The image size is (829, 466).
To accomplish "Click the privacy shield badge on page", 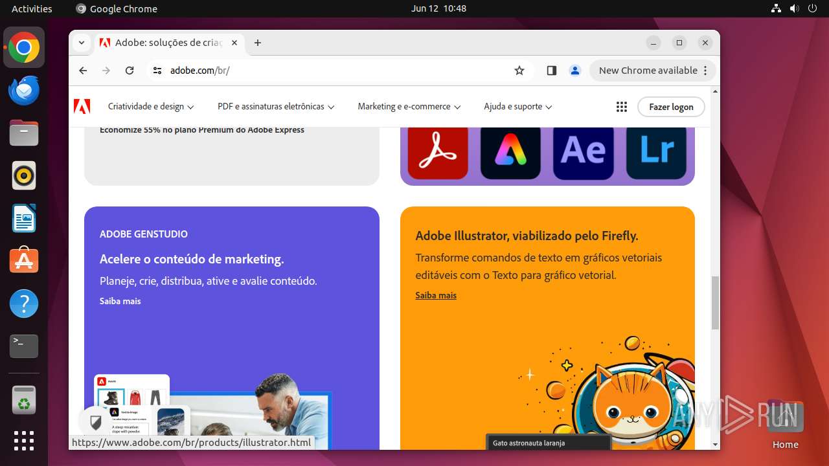I will click(x=96, y=423).
